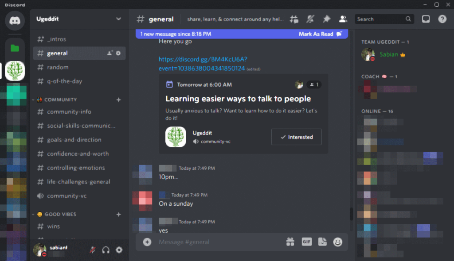Click the event creator avatar
Image resolution: width=454 pixels, height=261 pixels.
[299, 84]
